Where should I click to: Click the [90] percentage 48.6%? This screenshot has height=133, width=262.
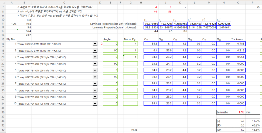(x=253, y=130)
